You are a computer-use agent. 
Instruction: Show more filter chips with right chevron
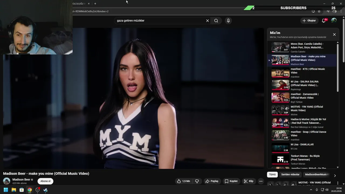coord(335,175)
